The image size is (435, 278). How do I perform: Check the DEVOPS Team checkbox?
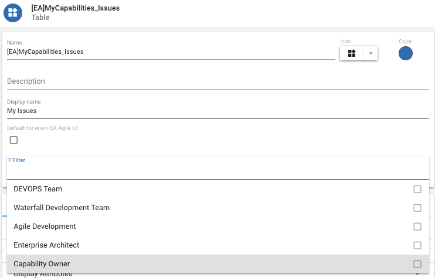coord(417,189)
